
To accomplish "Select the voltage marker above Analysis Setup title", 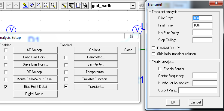I will tap(11, 29).
